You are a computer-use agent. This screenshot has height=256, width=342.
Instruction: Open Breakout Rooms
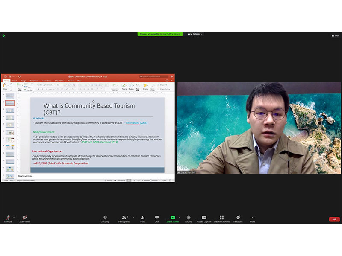click(221, 218)
